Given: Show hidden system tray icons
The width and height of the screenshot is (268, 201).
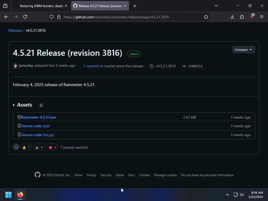Looking at the screenshot, I should coord(227,195).
